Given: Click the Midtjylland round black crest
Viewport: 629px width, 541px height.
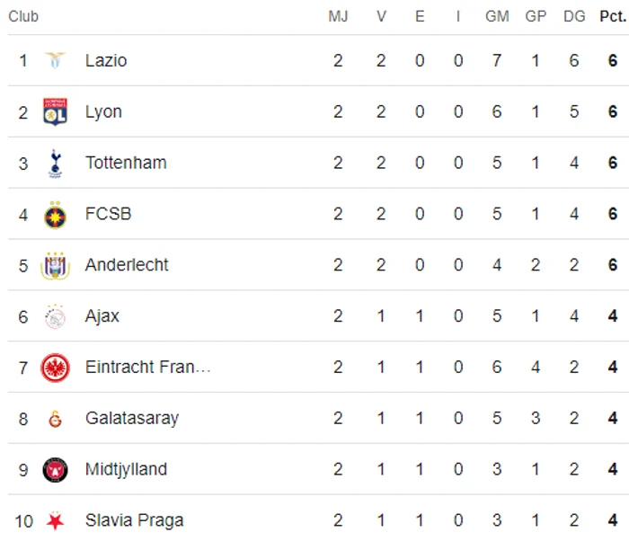Looking at the screenshot, I should click(x=55, y=470).
